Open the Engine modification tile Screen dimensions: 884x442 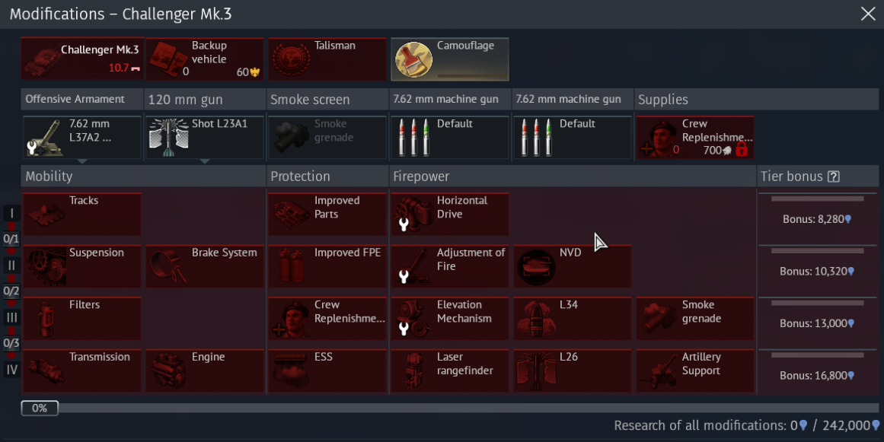205,370
